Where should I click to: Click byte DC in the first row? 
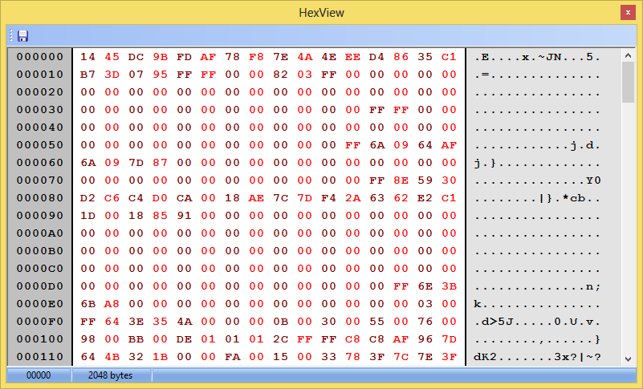tap(136, 57)
